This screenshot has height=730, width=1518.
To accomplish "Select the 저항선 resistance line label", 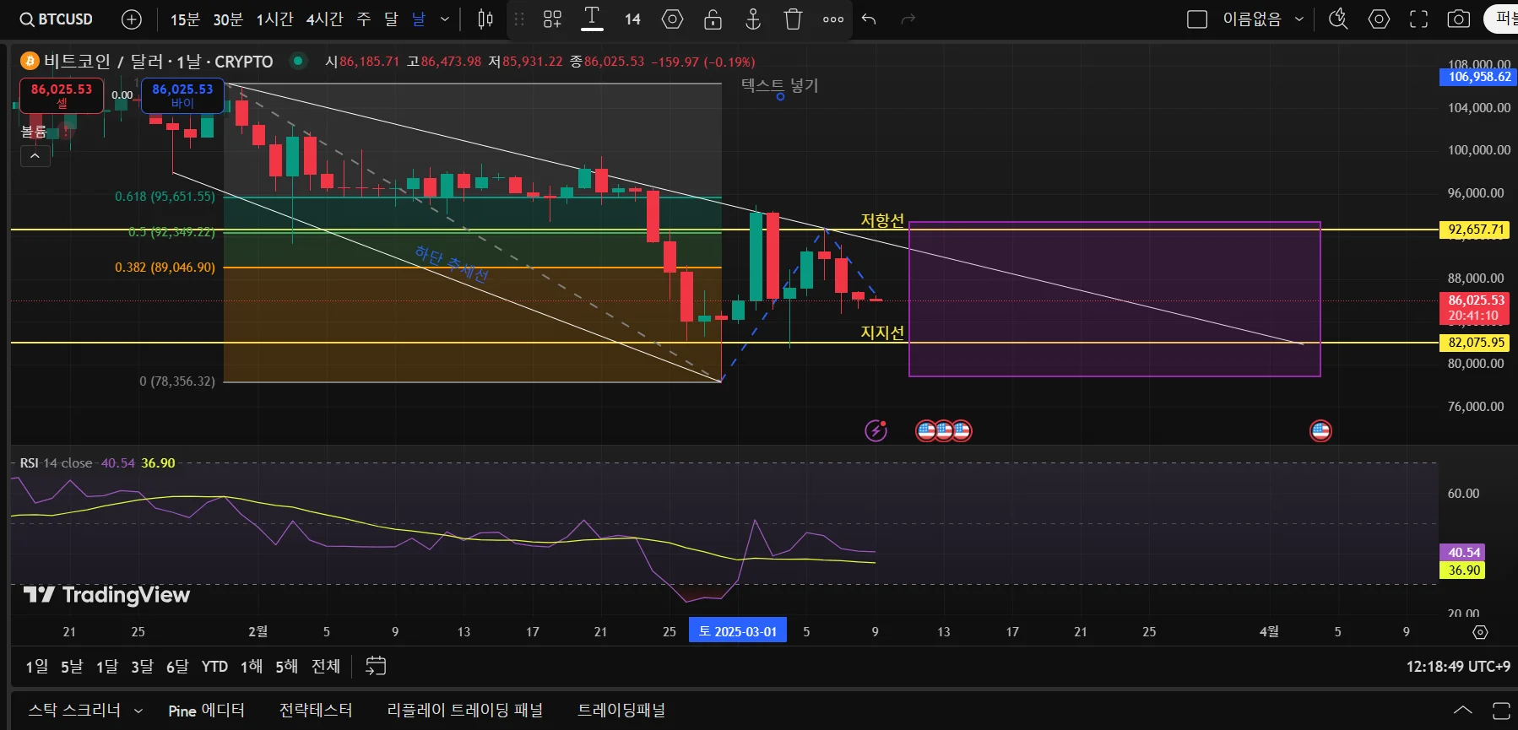I will [x=882, y=219].
